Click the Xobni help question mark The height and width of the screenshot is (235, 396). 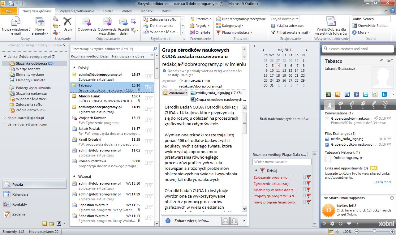357,224
